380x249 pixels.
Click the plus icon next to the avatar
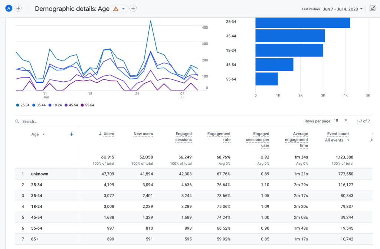coord(18,8)
